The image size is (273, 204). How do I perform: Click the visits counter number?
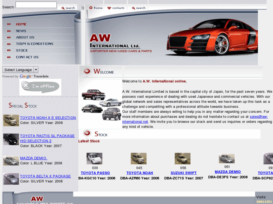pos(264,202)
